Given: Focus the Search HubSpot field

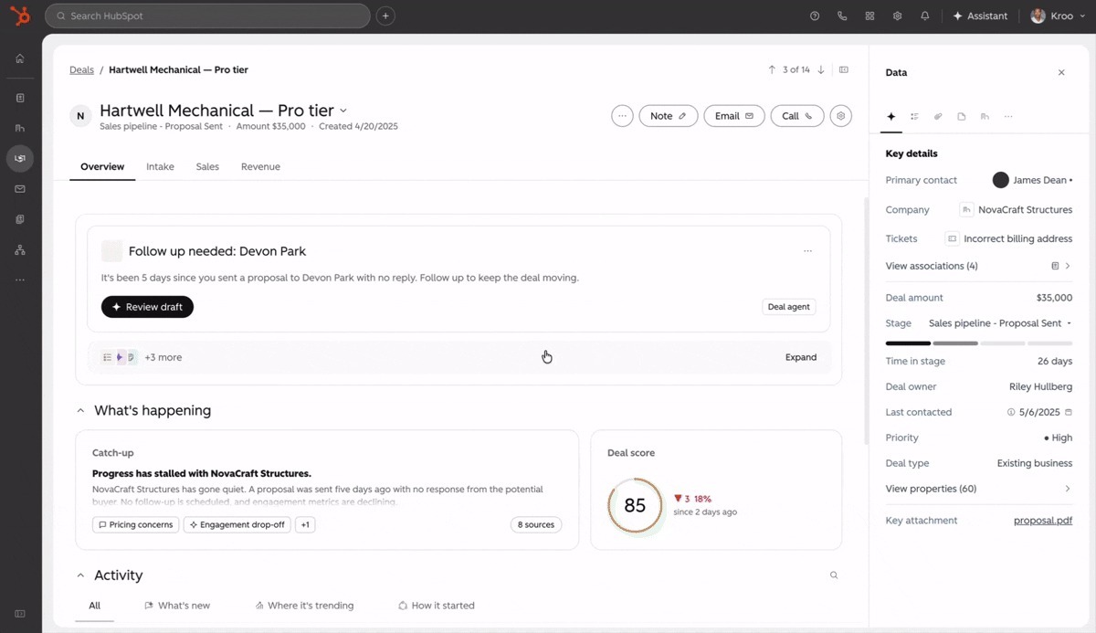Looking at the screenshot, I should (207, 16).
